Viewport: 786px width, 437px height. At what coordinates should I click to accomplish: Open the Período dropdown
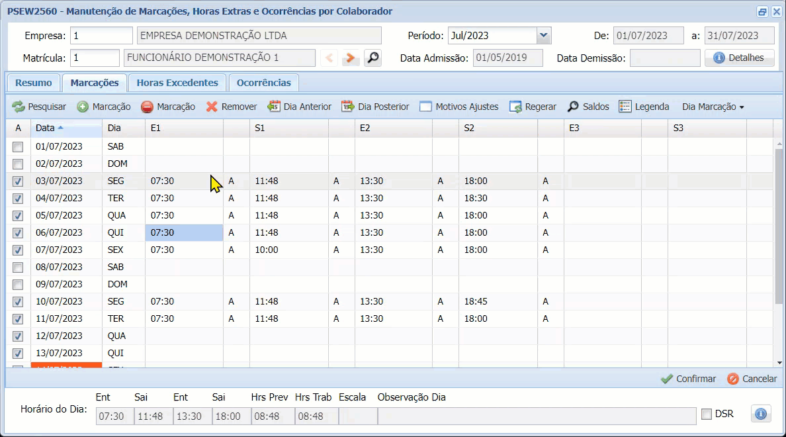[x=543, y=36]
